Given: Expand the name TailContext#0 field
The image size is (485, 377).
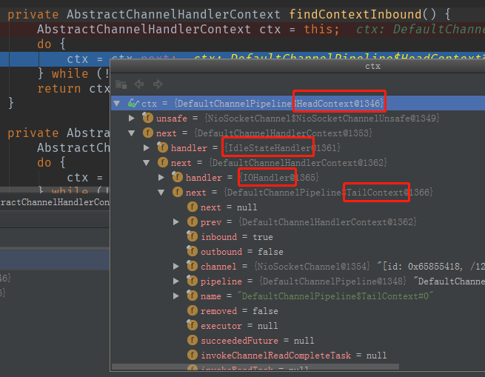Looking at the screenshot, I should click(176, 296).
